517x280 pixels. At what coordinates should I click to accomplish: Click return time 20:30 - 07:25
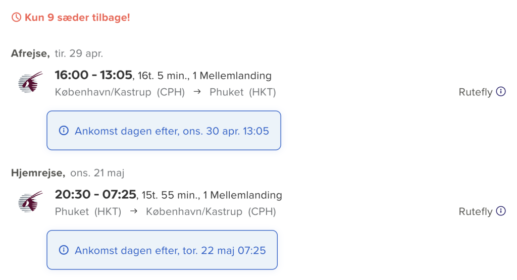95,195
